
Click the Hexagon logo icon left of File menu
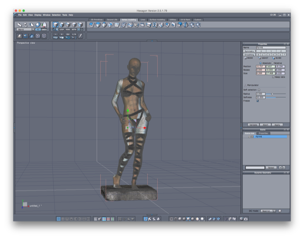[x=15, y=15]
